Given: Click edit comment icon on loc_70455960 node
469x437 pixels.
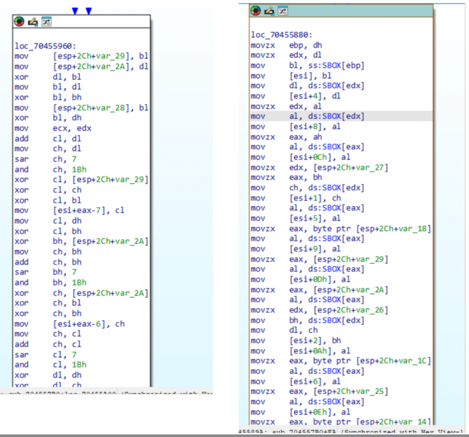Looking at the screenshot, I should click(32, 22).
